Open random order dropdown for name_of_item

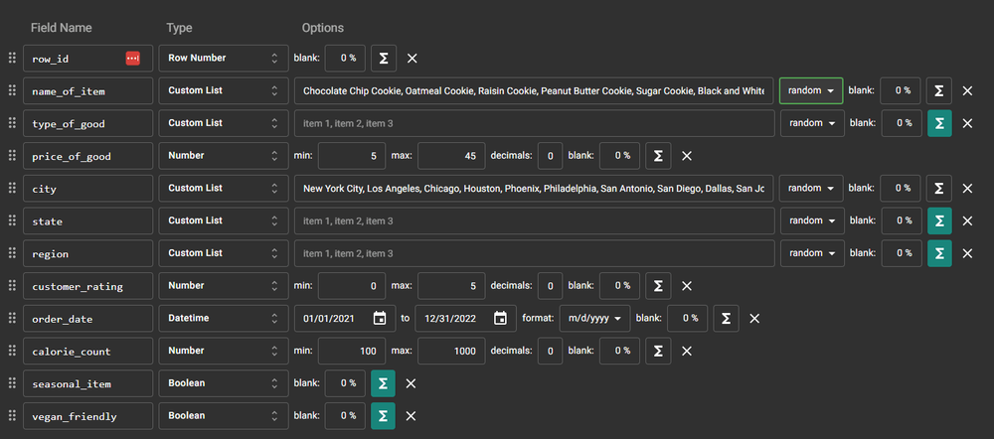[x=811, y=90]
